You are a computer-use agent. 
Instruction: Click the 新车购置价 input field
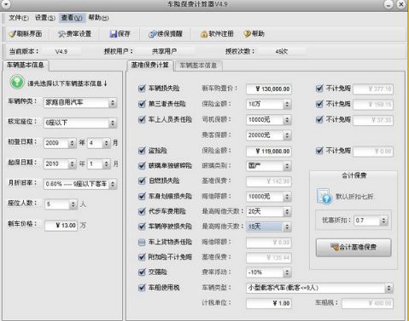269,89
